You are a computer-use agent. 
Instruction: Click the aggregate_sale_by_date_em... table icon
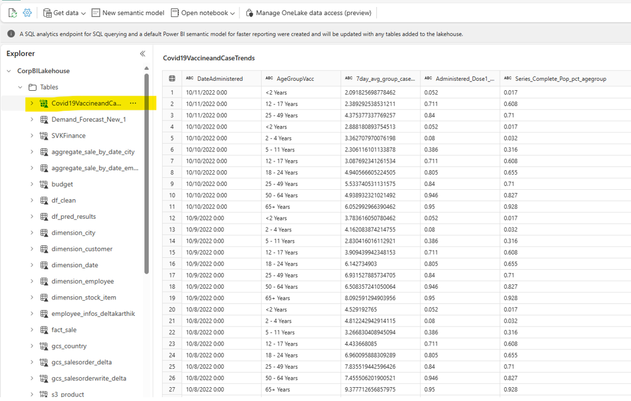(44, 168)
